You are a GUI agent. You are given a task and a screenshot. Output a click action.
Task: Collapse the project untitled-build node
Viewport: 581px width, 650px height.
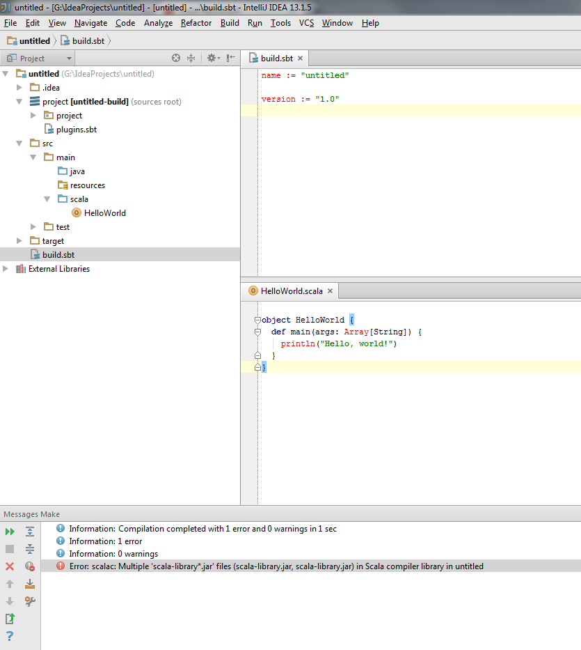19,102
